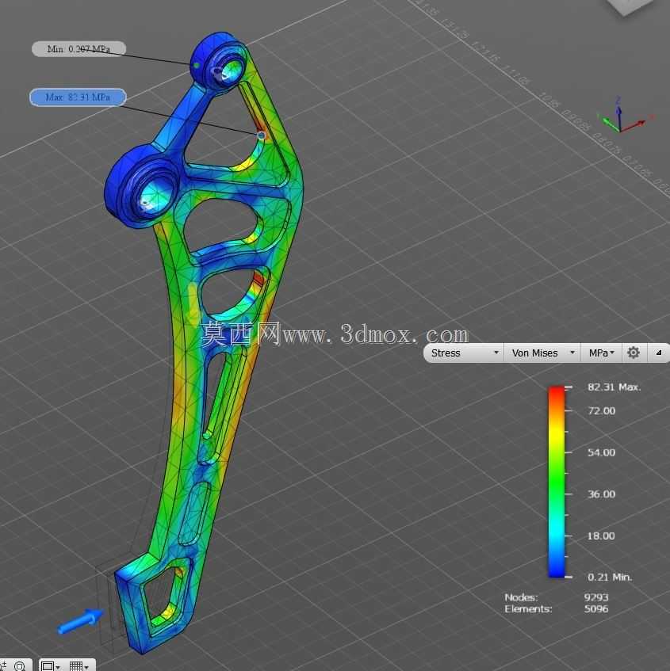Viewport: 670px width, 671px height.
Task: Click the minimum stress probe green marker
Action: [196, 66]
